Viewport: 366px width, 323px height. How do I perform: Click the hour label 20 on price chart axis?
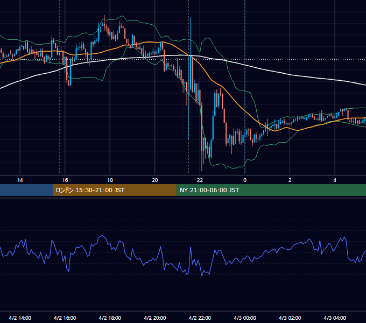coord(155,180)
